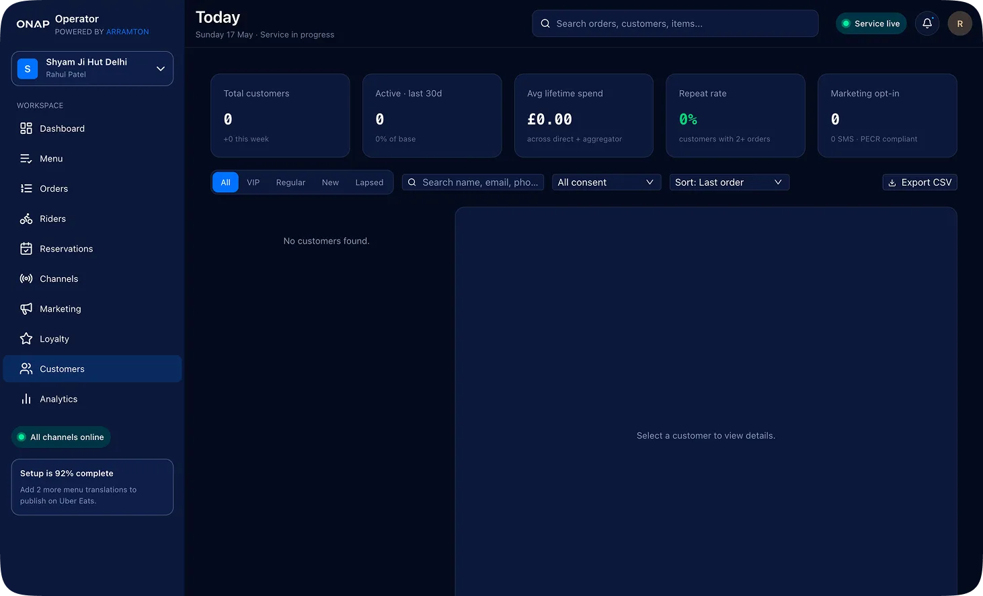Screen dimensions: 983x596
Task: Open the Riders bicycle icon
Action: [x=26, y=219]
